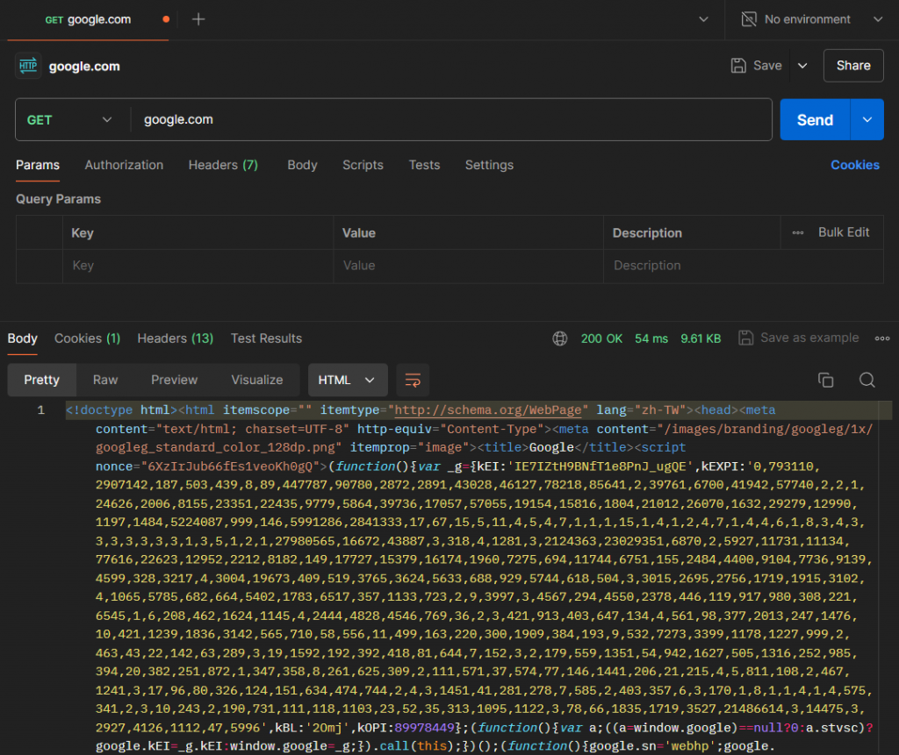
Task: Open the request Settings tab
Action: click(x=489, y=165)
